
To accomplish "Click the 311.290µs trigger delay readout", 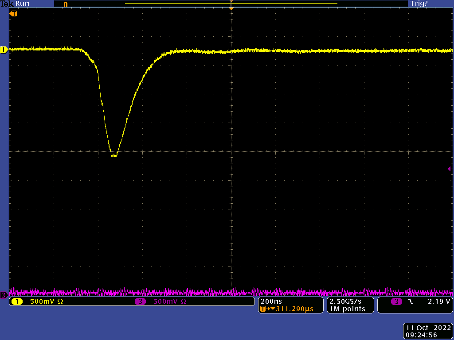I will click(291, 309).
